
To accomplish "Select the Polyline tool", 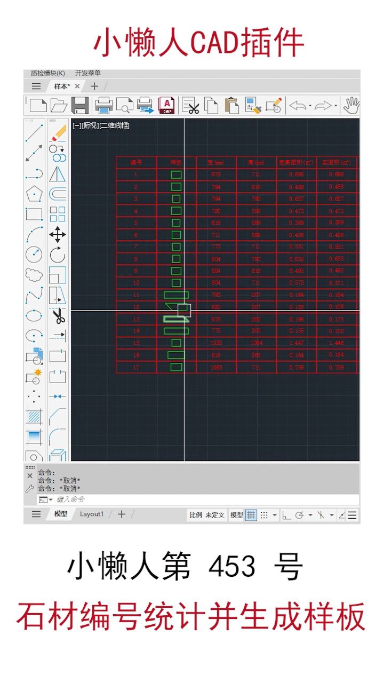I will [34, 173].
